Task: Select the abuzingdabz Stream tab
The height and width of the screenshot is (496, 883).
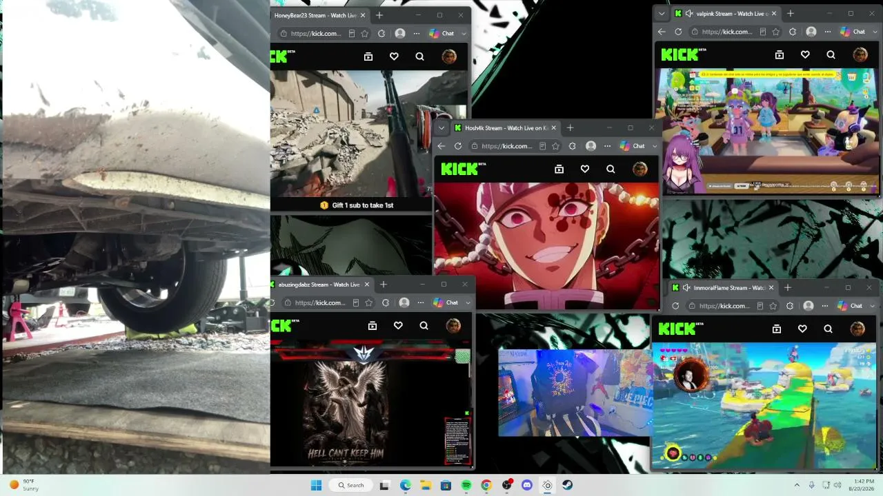Action: point(323,285)
